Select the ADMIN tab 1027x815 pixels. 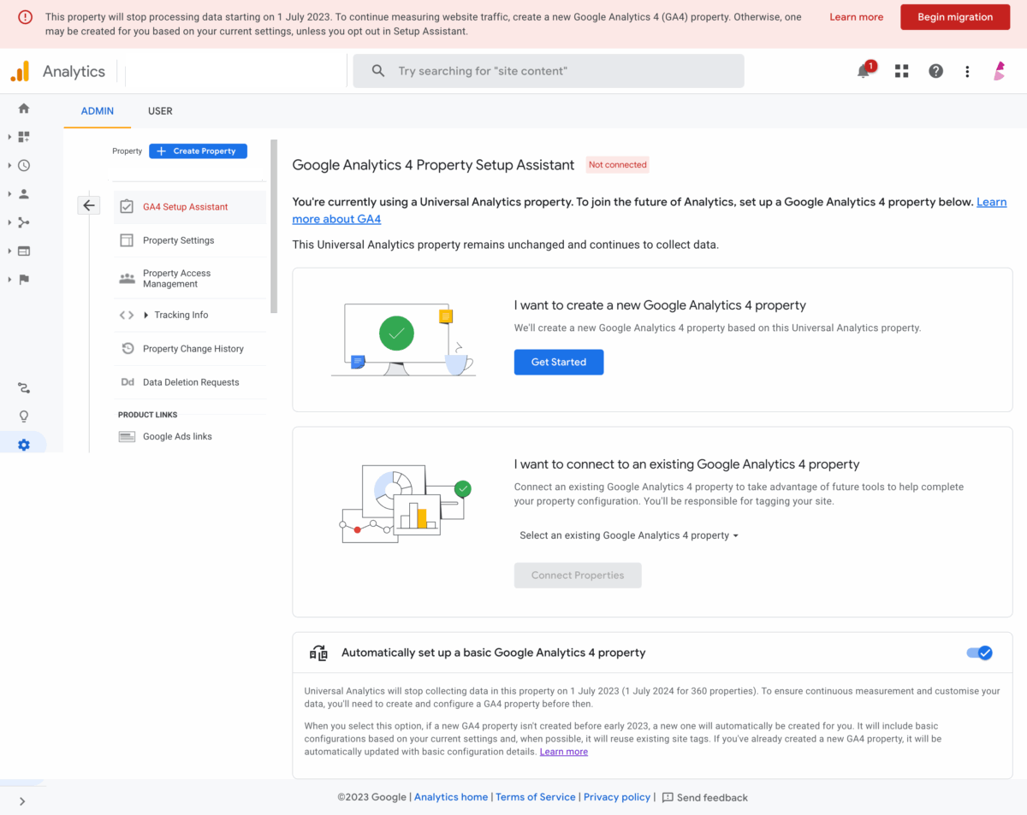point(97,111)
